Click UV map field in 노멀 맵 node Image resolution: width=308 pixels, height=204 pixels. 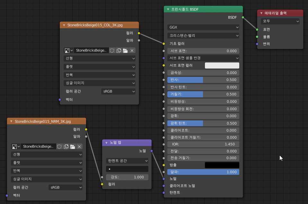point(127,169)
